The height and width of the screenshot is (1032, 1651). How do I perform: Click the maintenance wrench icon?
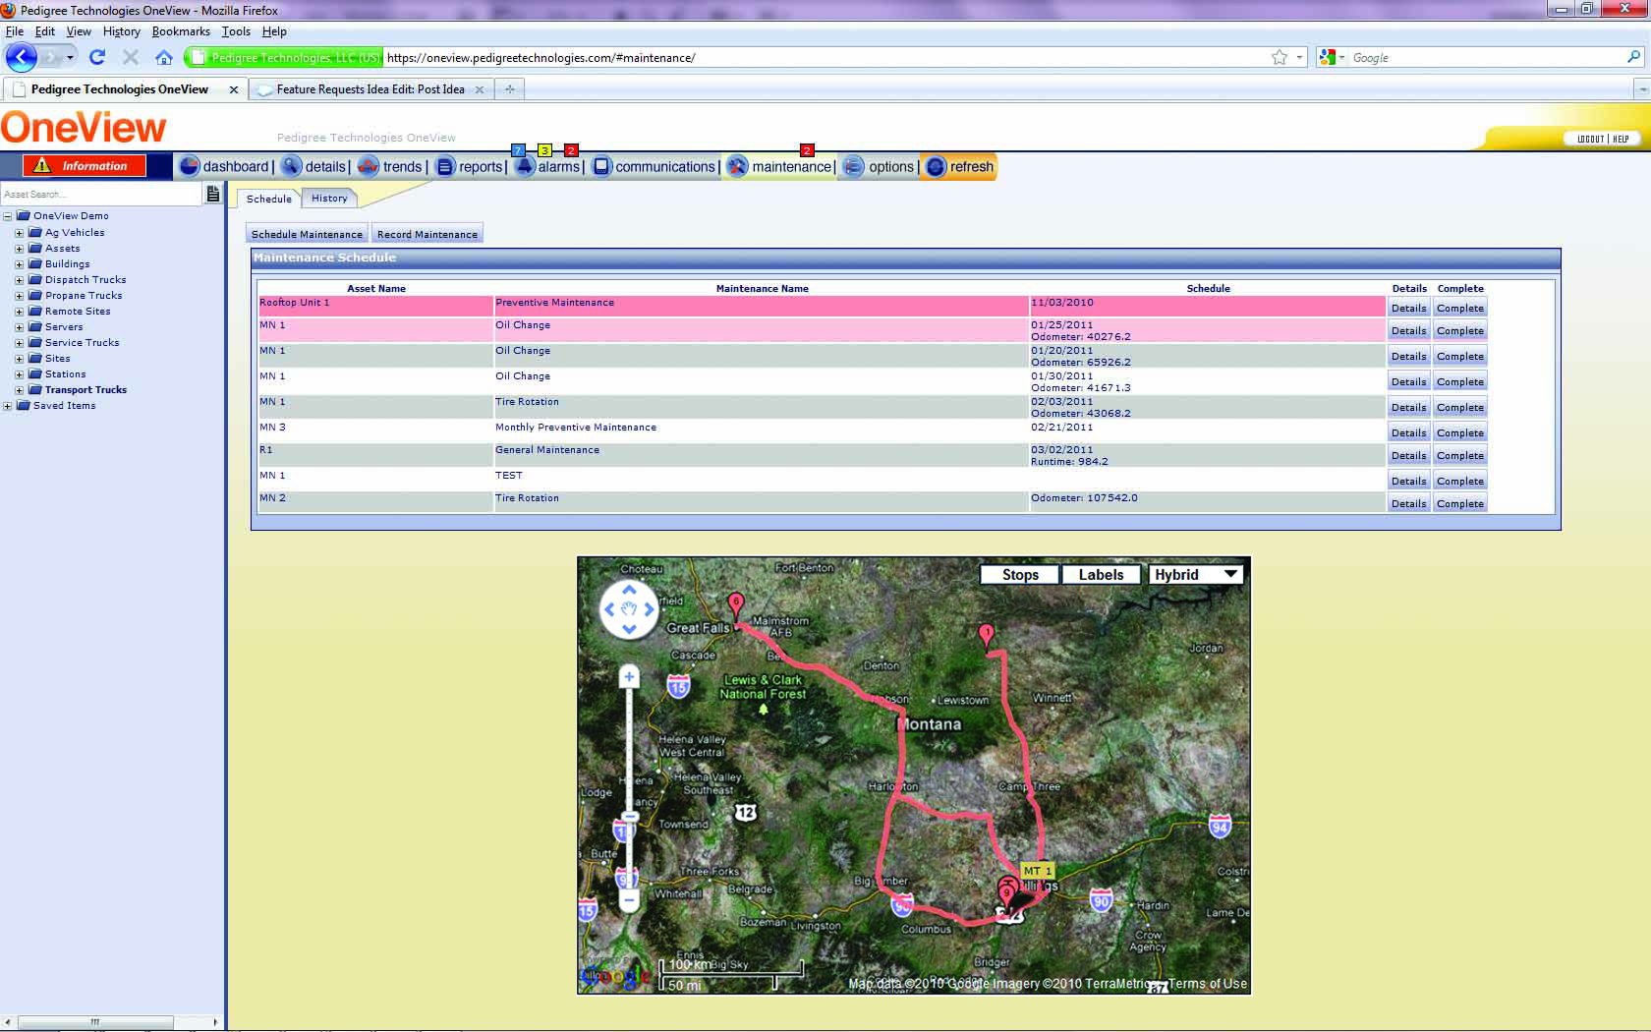[737, 166]
